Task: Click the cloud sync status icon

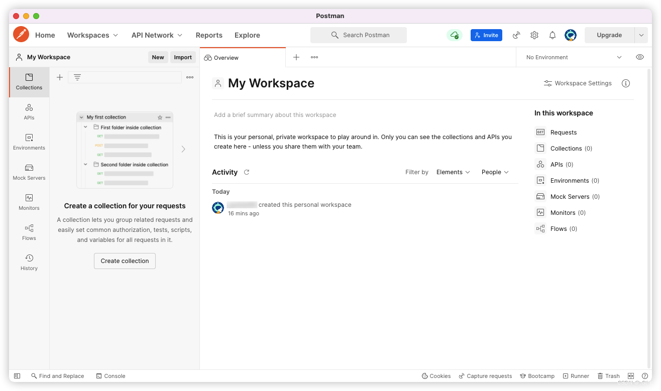Action: tap(455, 35)
